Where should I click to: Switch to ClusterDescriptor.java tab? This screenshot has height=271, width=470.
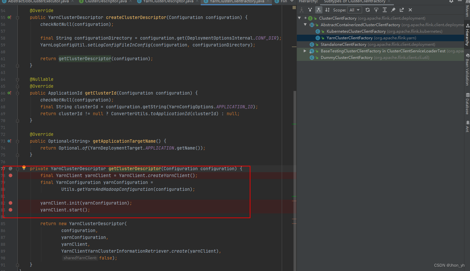pos(105,2)
